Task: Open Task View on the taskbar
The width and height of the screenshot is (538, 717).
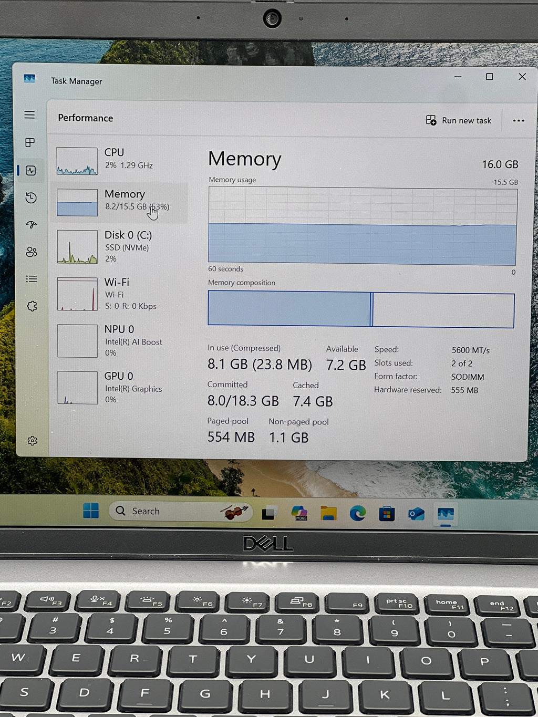Action: pyautogui.click(x=269, y=513)
